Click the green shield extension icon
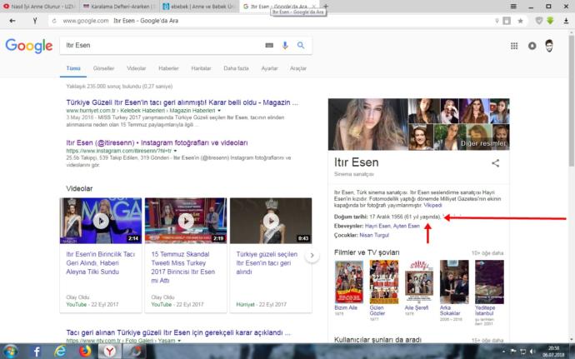 (550, 21)
